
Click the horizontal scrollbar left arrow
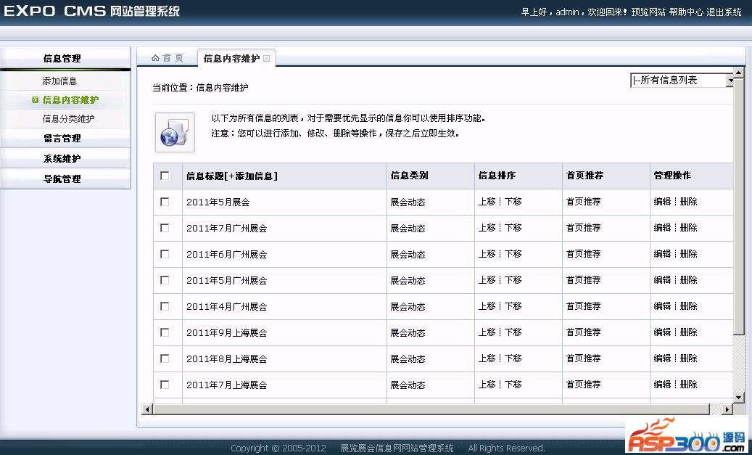point(147,409)
